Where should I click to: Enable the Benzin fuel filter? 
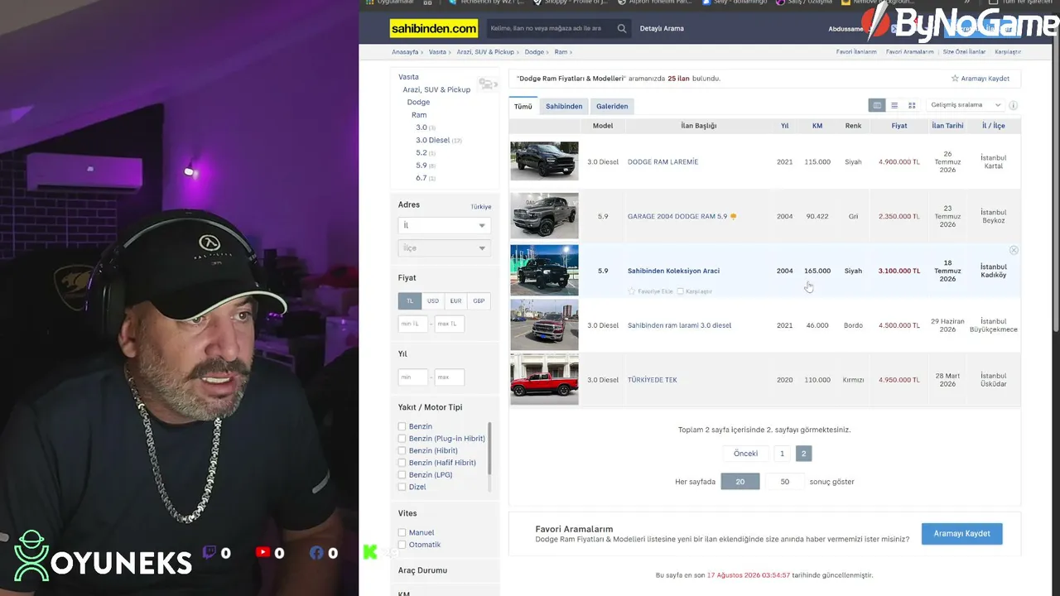tap(402, 426)
